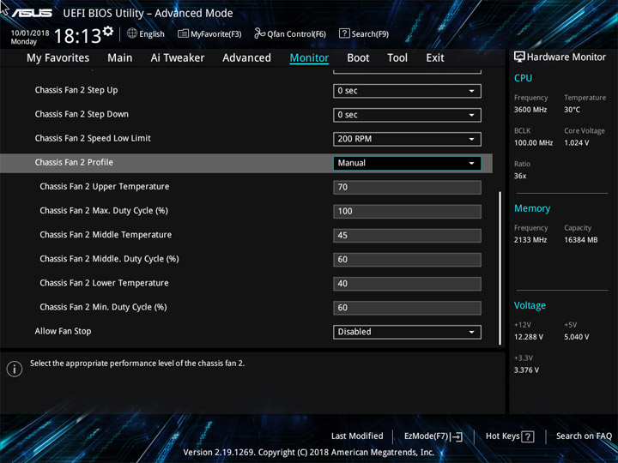Screen dimensions: 618x463
Task: Click the info icon beside help text
Action: [x=15, y=369]
